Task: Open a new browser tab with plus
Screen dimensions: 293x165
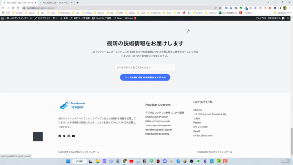Action: point(77,3)
